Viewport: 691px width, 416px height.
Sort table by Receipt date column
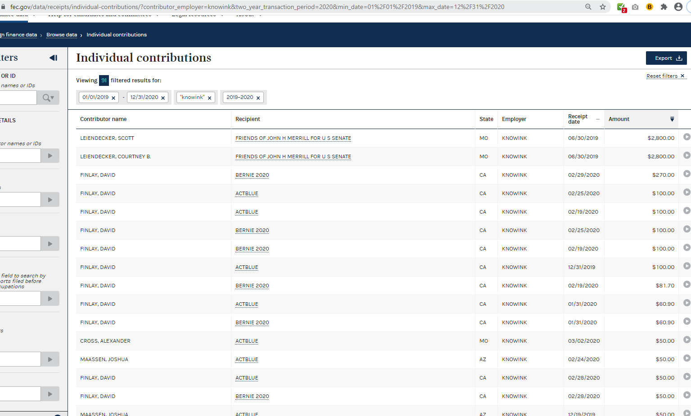584,119
